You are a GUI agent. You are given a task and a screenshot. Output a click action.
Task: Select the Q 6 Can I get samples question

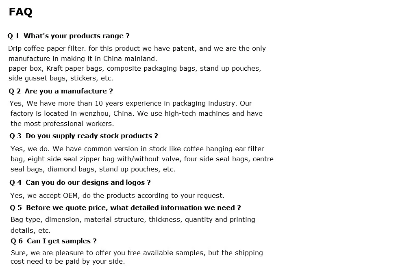[54, 241]
